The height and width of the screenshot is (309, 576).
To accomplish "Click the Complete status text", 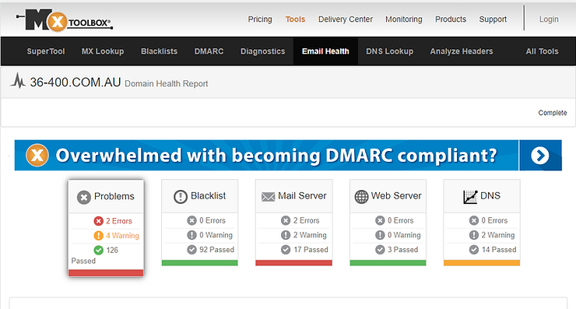I will (x=553, y=113).
